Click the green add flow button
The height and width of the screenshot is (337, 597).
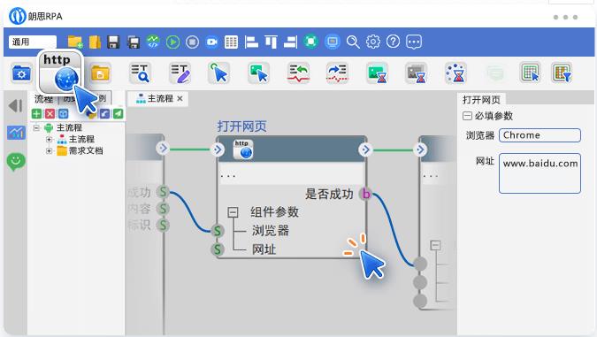click(x=36, y=113)
